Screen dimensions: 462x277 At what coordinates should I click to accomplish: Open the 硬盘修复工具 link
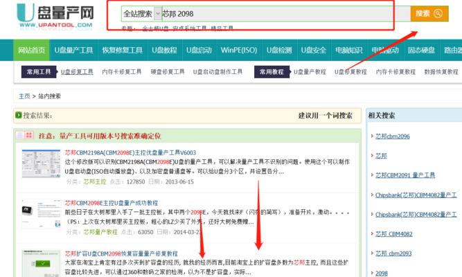168,71
